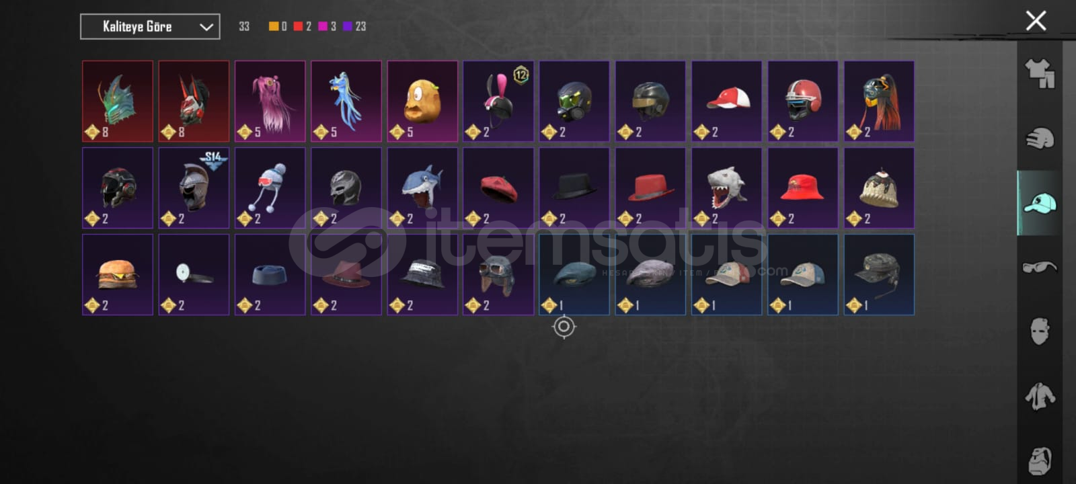1076x484 pixels.
Task: Select the red and white baseball cap
Action: [x=727, y=102]
